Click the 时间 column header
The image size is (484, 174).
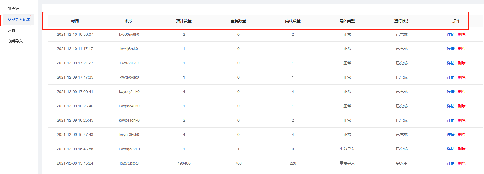point(75,21)
